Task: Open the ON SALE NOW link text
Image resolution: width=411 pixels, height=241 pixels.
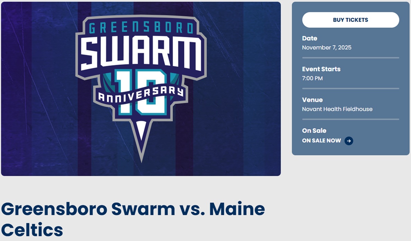Action: (x=321, y=141)
